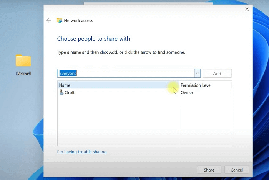269x180 pixels.
Task: Click the Permission Level column header
Action: pos(196,85)
